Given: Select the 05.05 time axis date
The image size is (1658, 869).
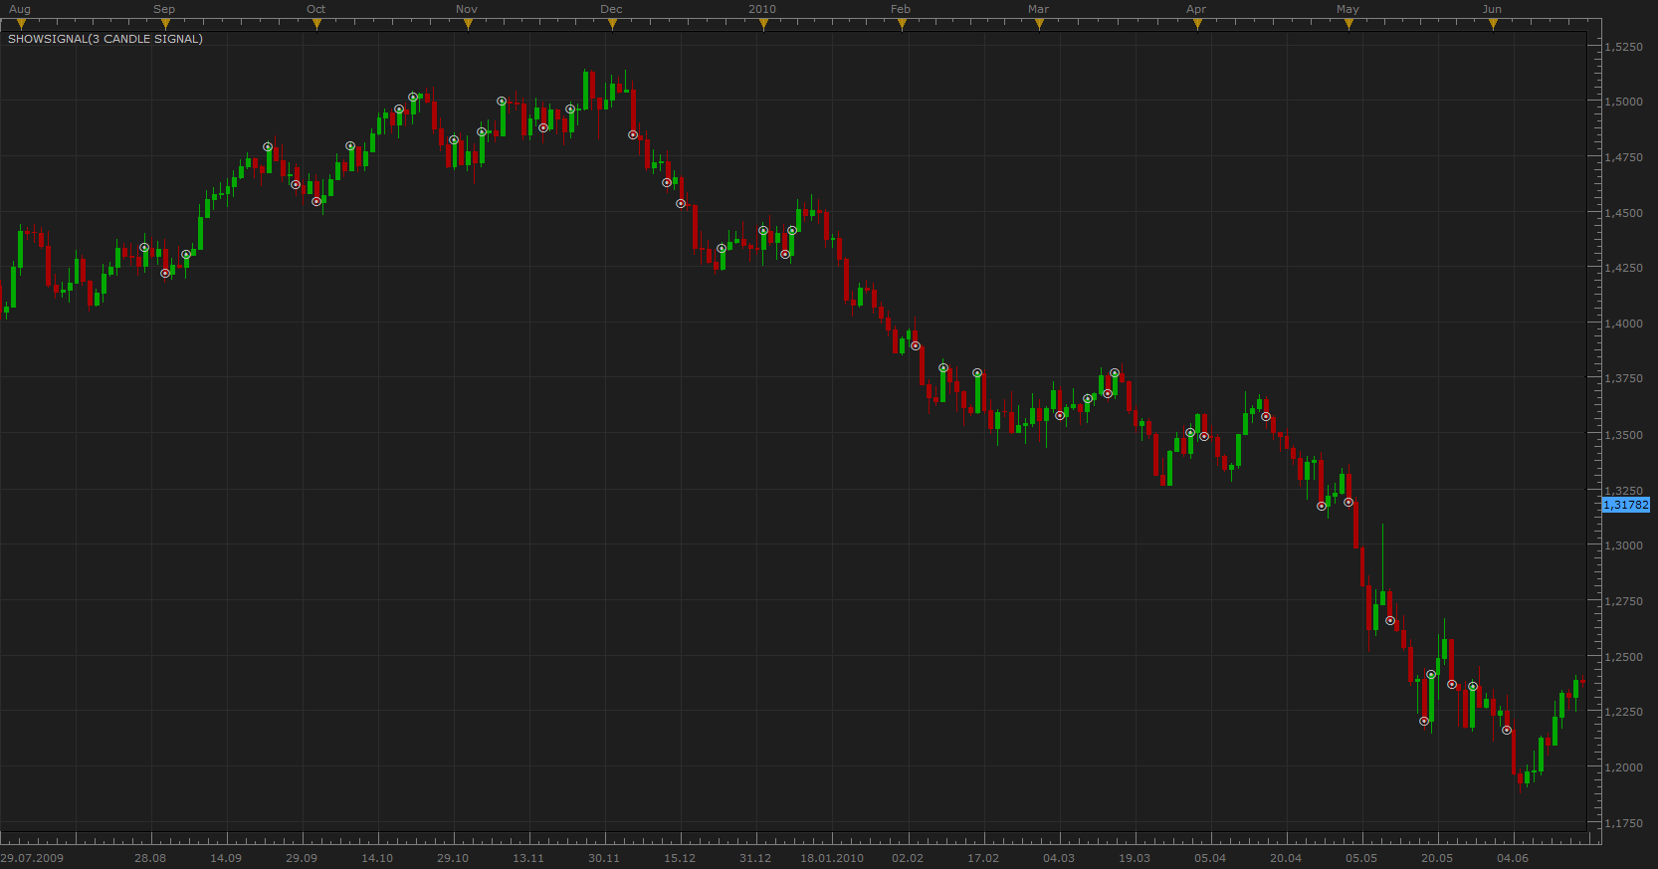Looking at the screenshot, I should tap(1361, 858).
